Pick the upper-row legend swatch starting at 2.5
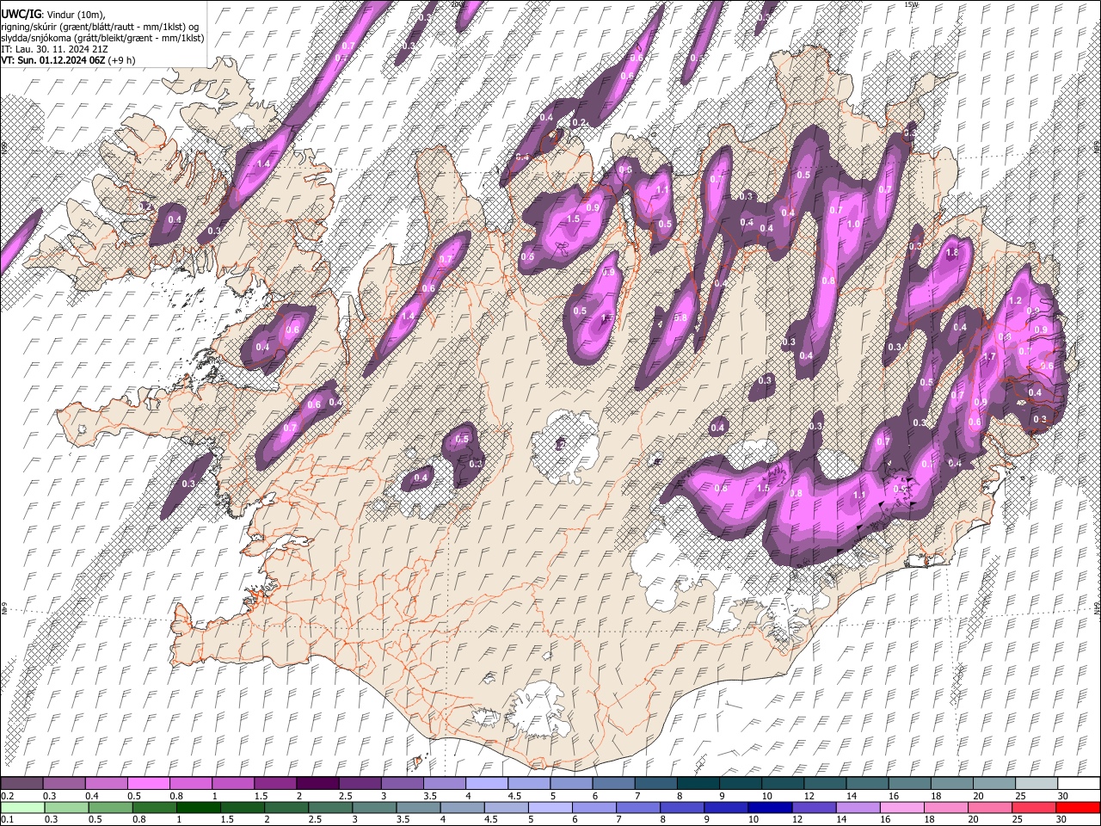This screenshot has width=1101, height=826. (360, 783)
